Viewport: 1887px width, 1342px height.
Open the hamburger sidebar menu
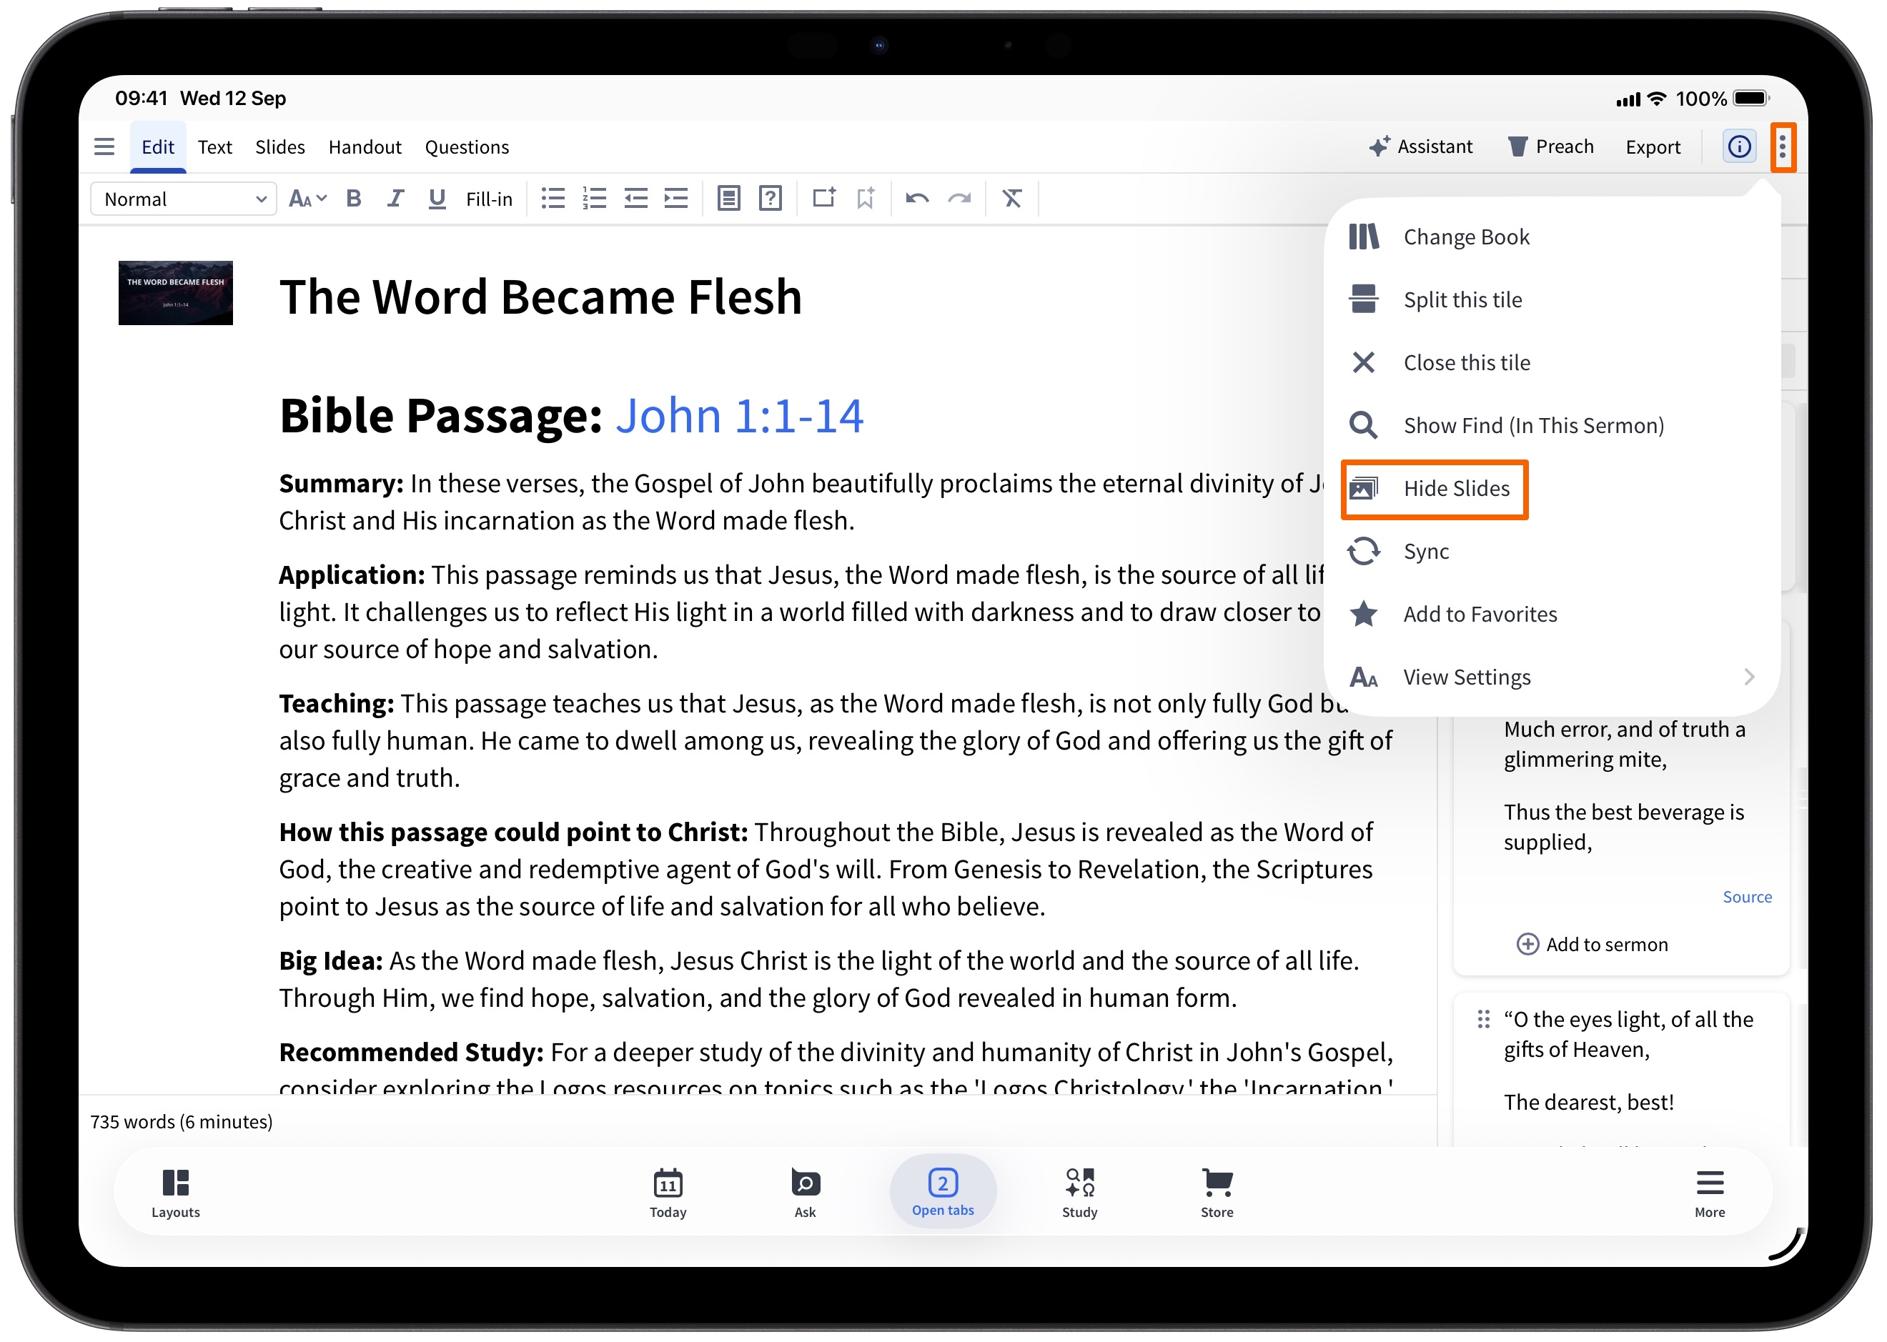(x=104, y=147)
